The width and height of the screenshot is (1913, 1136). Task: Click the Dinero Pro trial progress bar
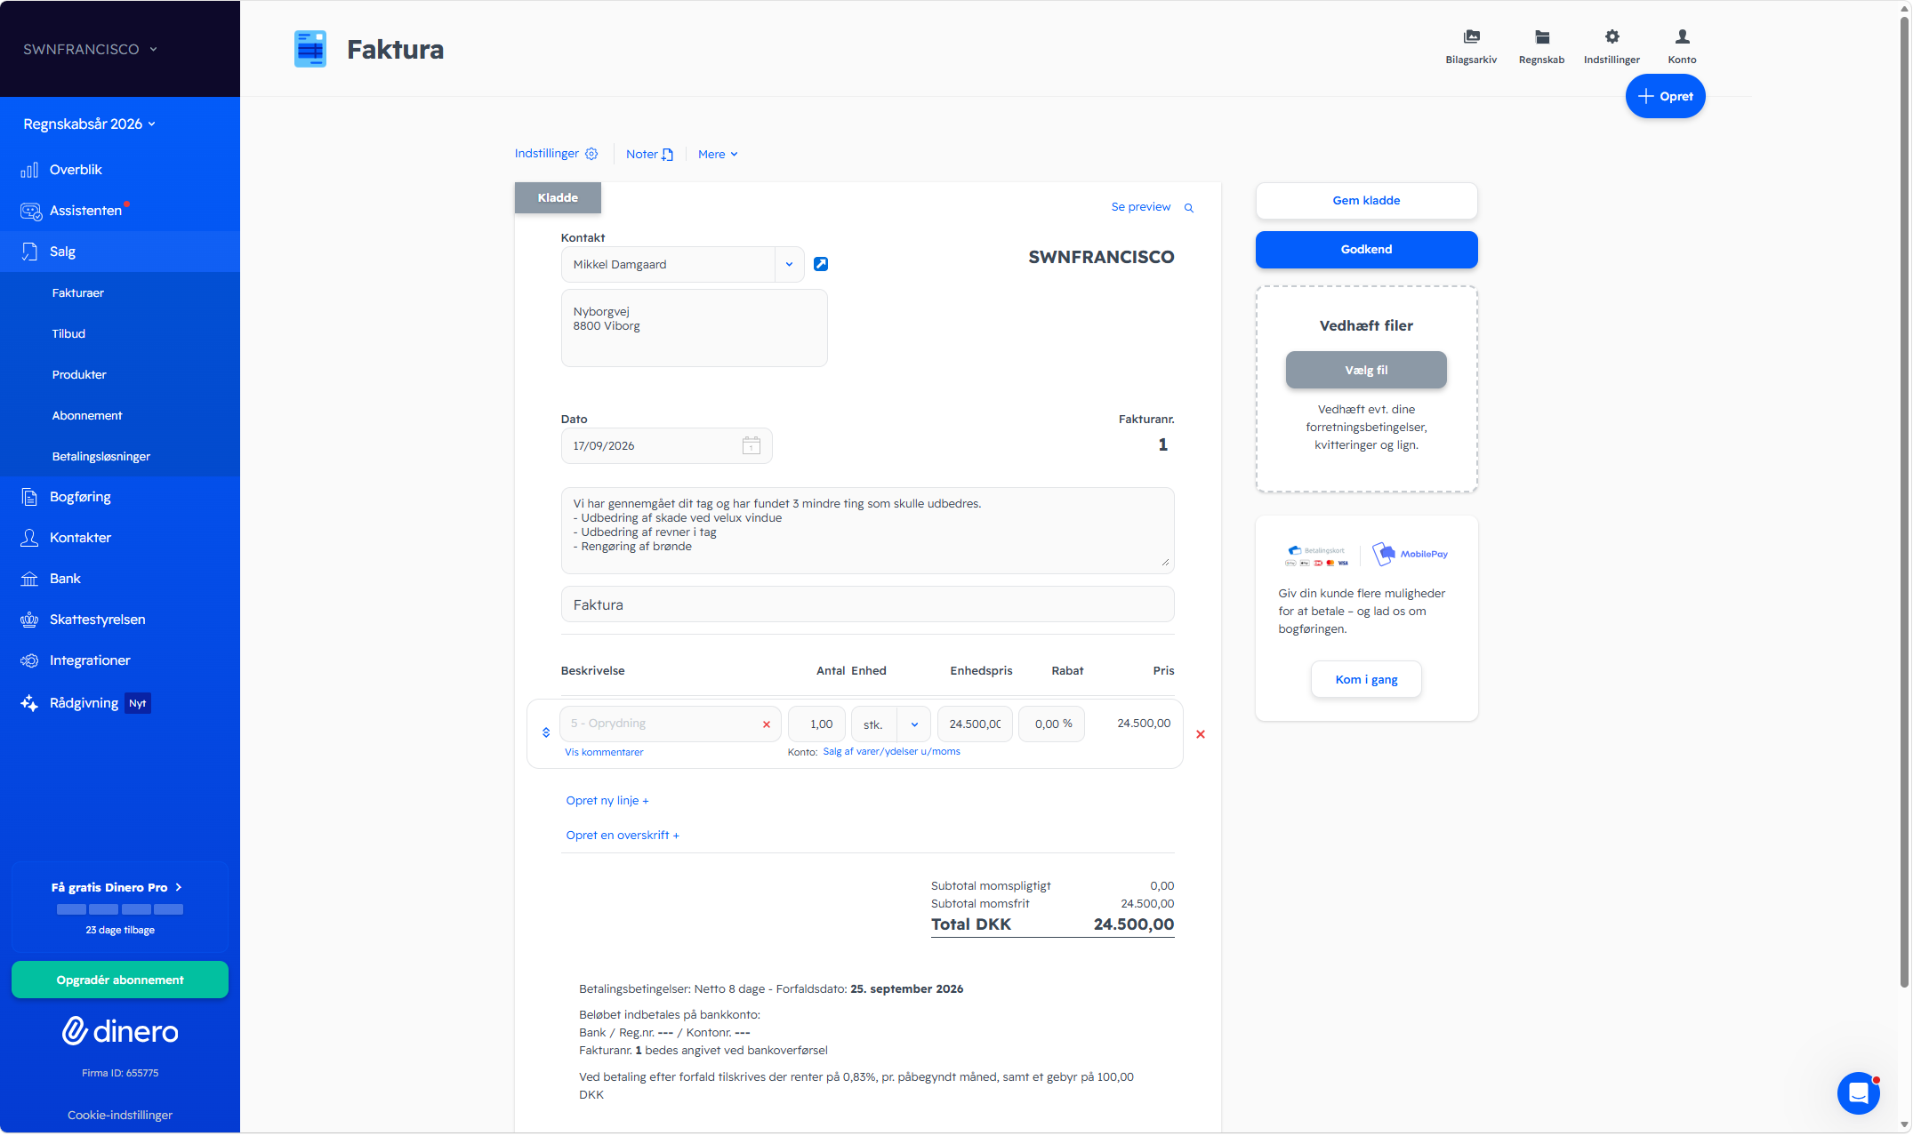tap(120, 909)
